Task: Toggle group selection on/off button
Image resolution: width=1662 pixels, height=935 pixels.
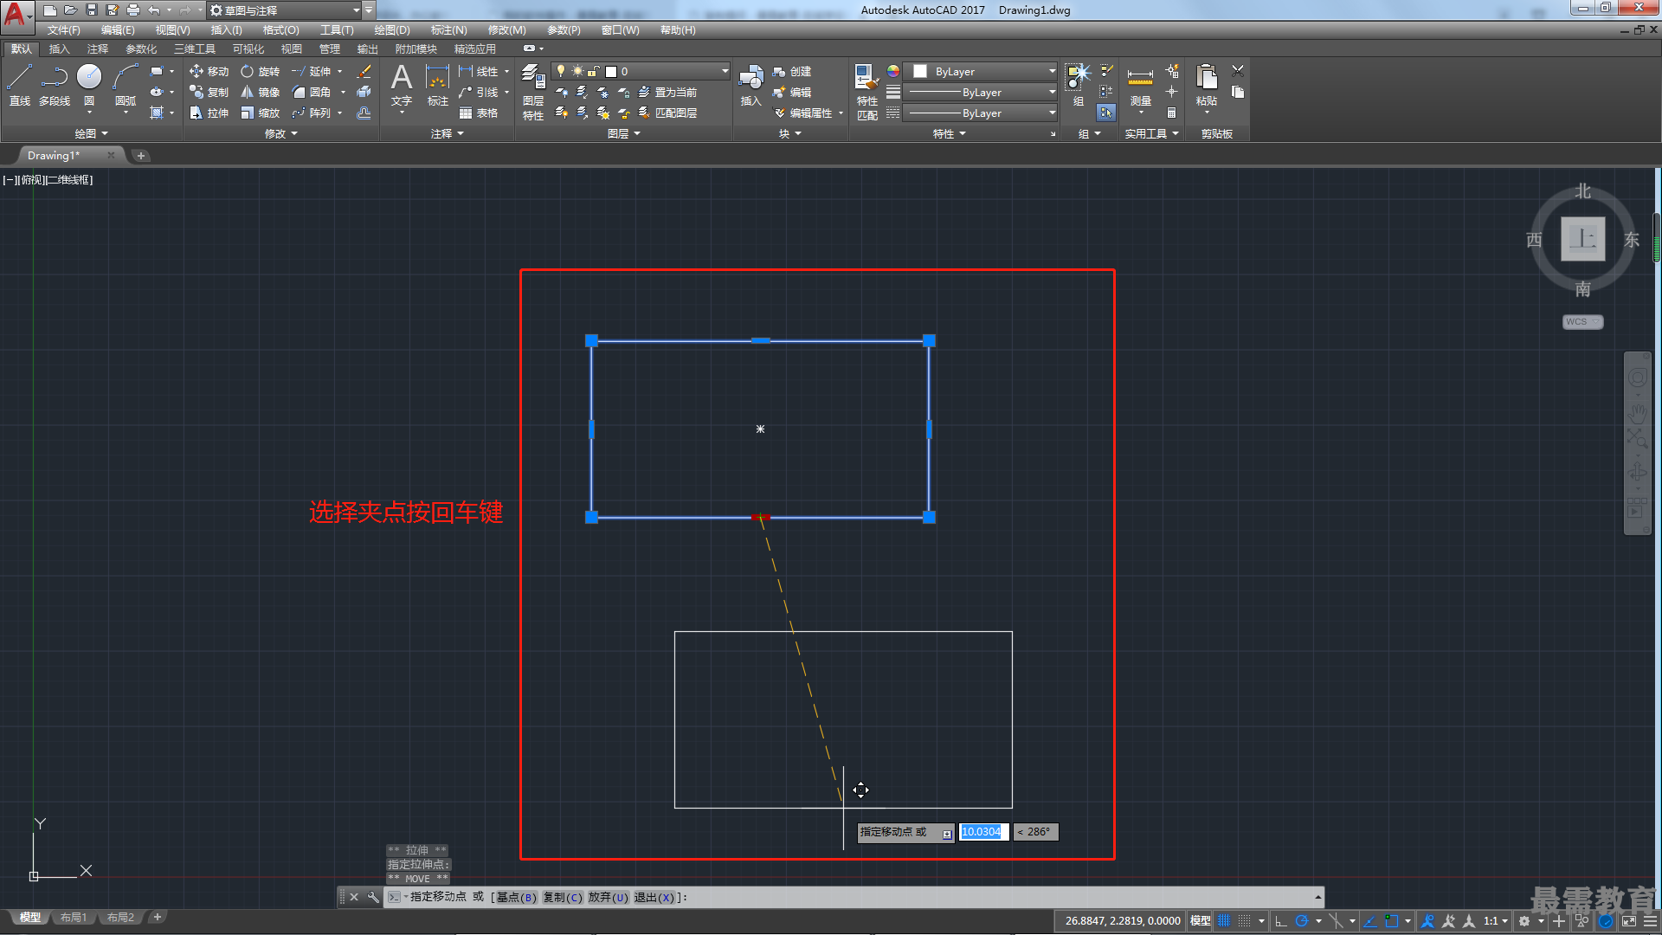Action: [x=1106, y=113]
